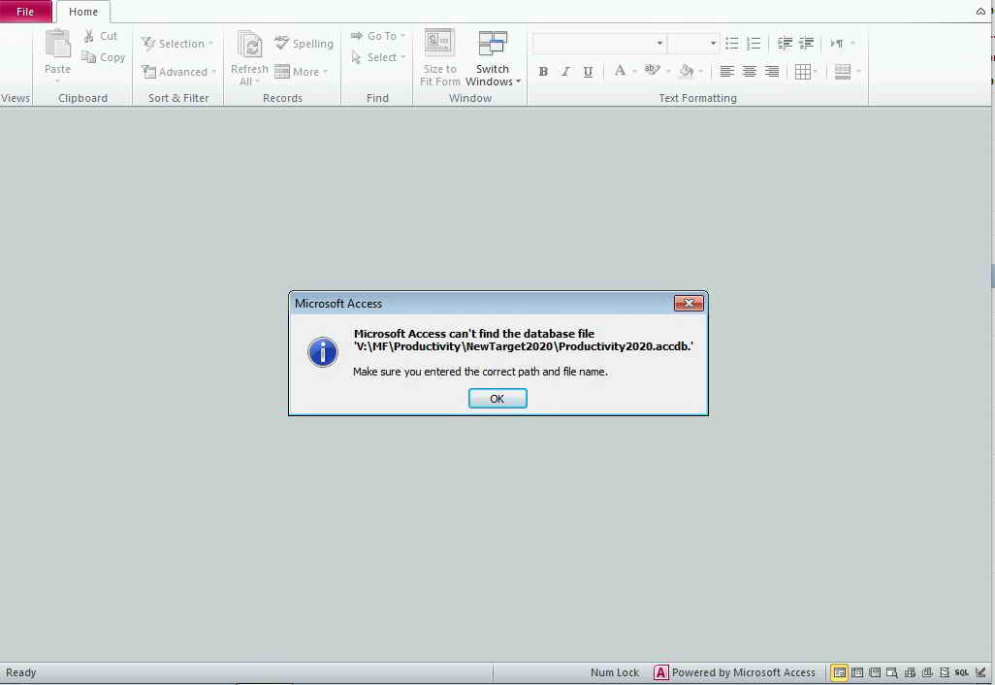Click the database path text in the dialog

click(x=524, y=346)
